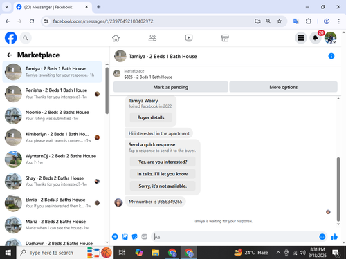This screenshot has height=259, width=346.
Task: Click sender avatar beside phone number message
Action: point(118,202)
